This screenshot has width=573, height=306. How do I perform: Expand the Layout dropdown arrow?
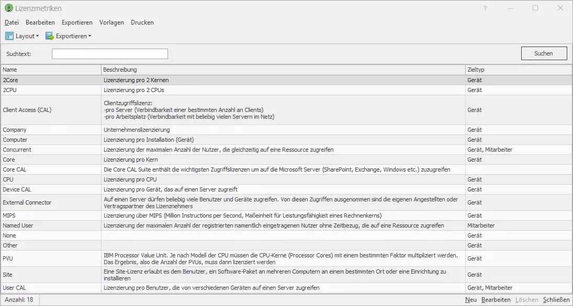(x=37, y=36)
